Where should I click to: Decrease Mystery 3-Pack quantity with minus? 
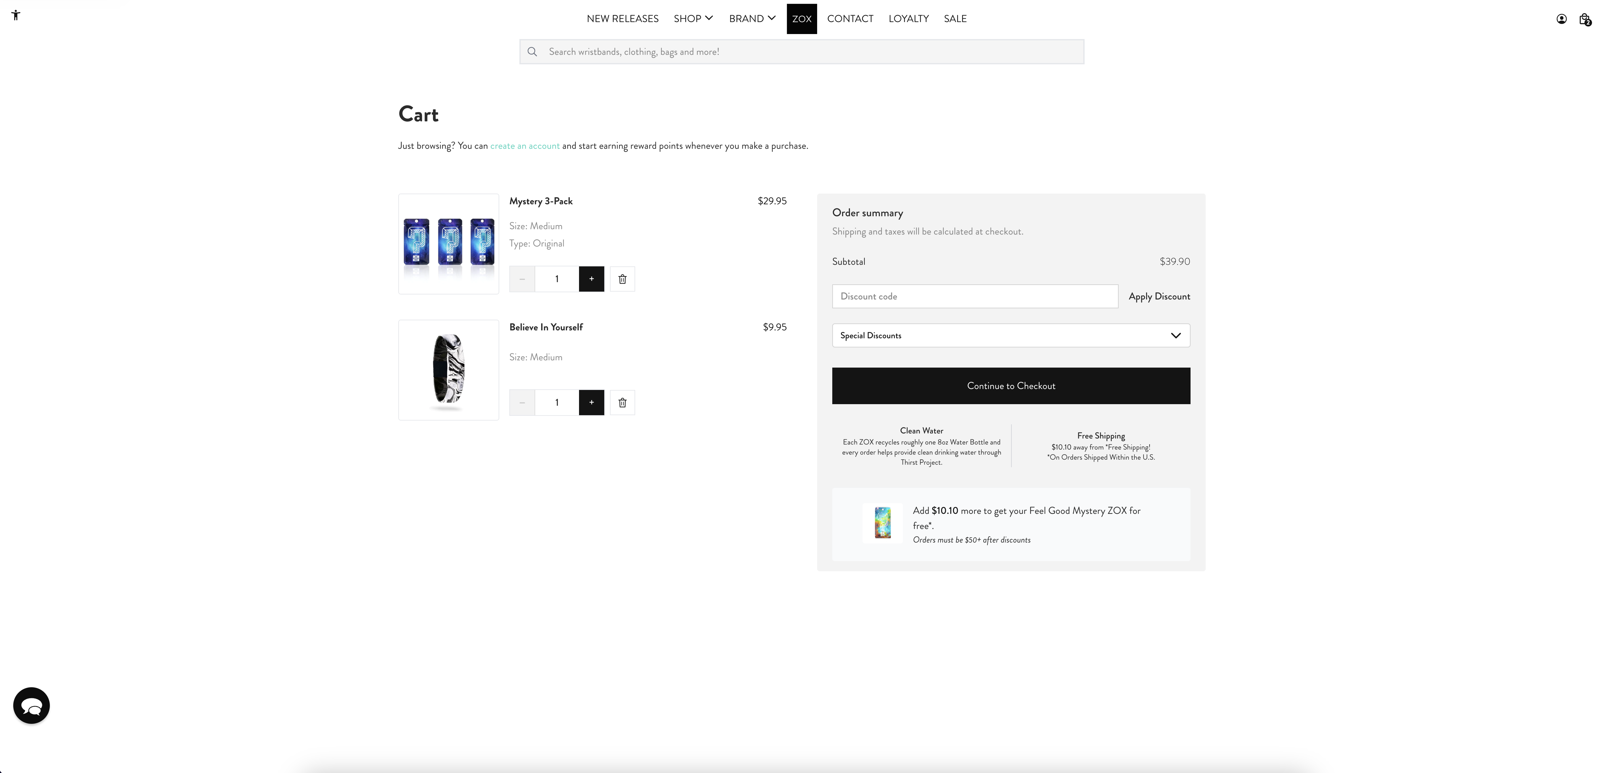click(x=522, y=279)
